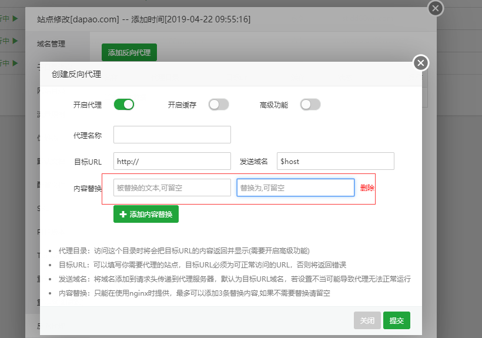This screenshot has height=338, width=482.
Task: Click the 替换为,可留空 input box
Action: [296, 188]
